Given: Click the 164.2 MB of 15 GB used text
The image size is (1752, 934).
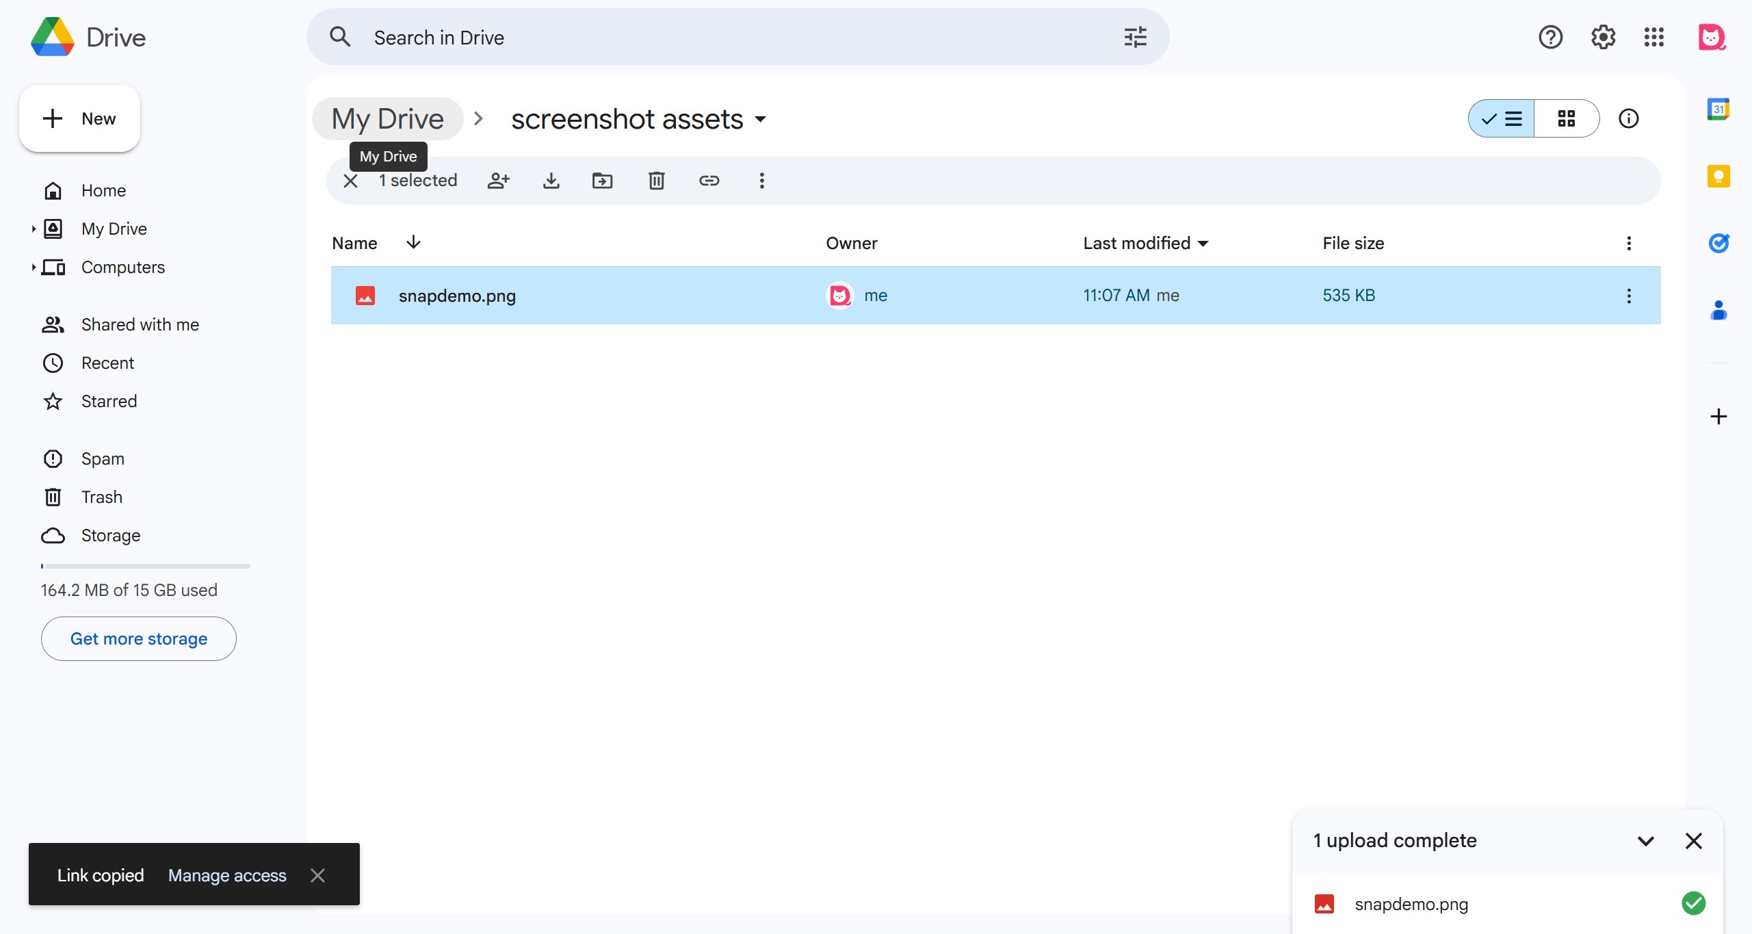Looking at the screenshot, I should (129, 590).
